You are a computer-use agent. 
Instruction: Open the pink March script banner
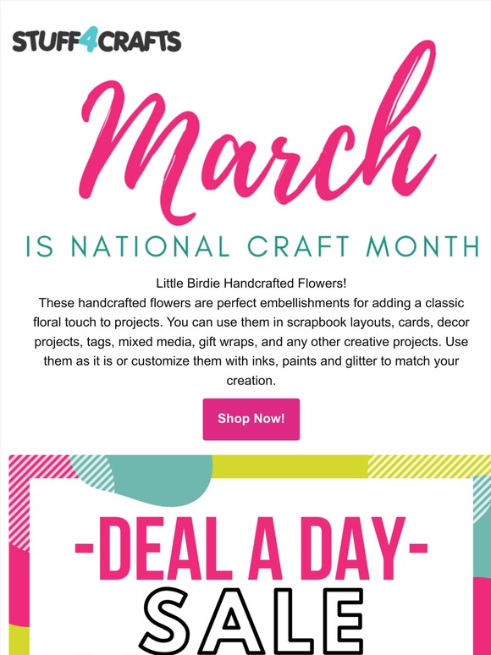[x=258, y=133]
